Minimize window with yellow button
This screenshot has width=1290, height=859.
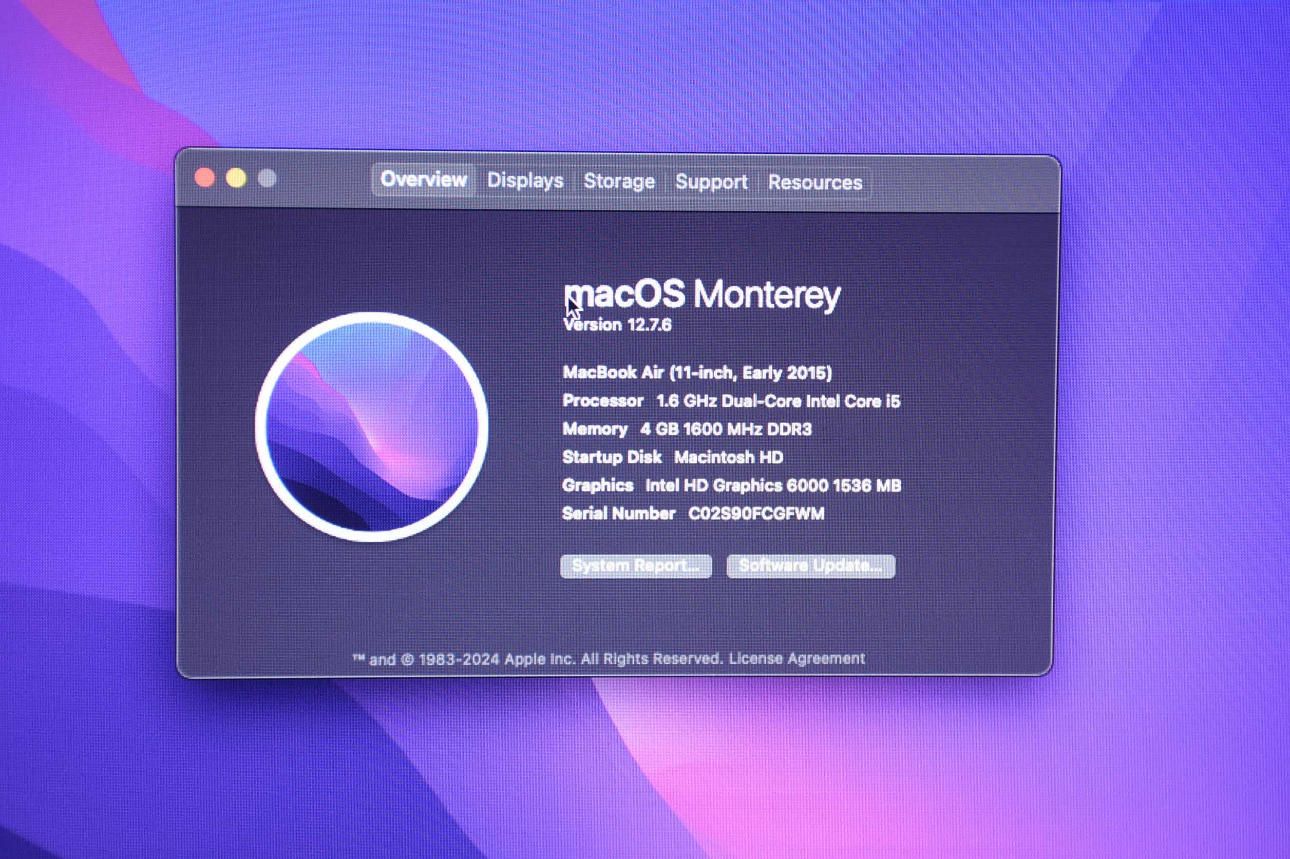[236, 178]
